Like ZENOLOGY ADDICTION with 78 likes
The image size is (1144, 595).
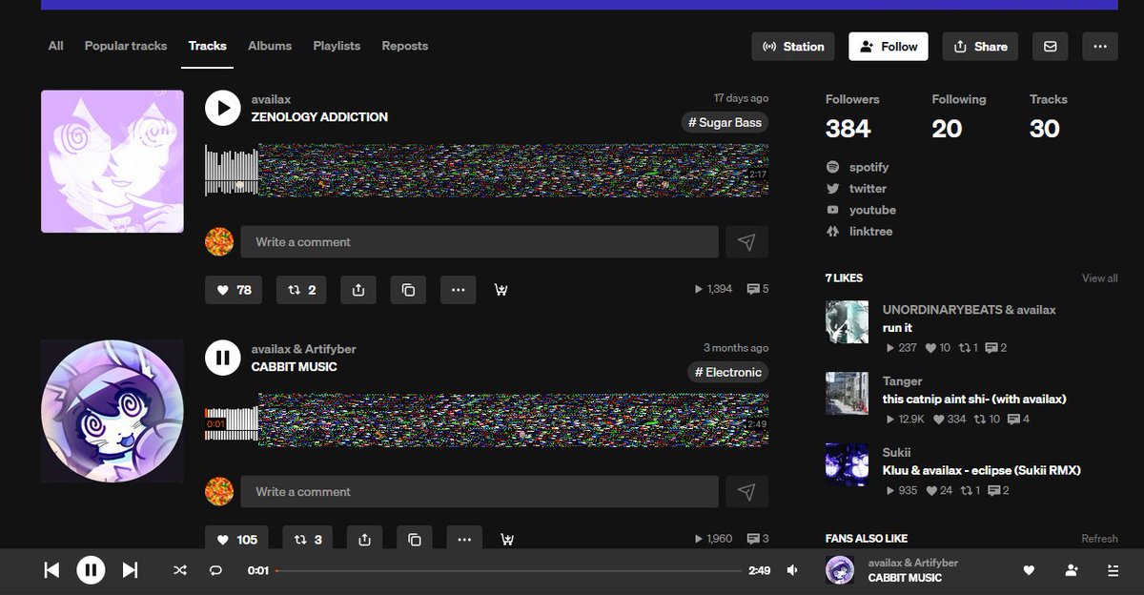234,290
